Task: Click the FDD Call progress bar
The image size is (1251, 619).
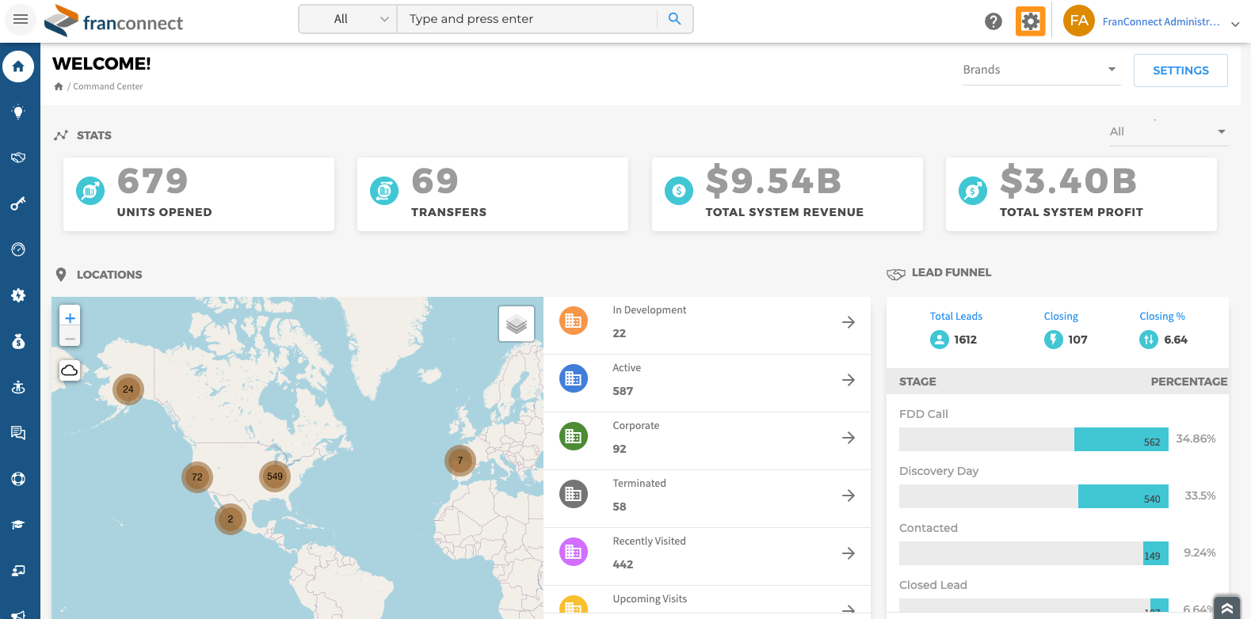Action: [x=1034, y=439]
